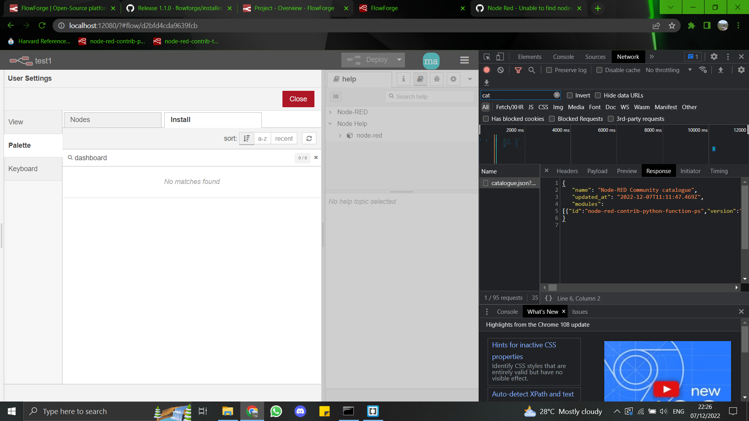Screen dimensions: 749x421
Task: Stop recording network log in DevTools
Action: (486, 70)
